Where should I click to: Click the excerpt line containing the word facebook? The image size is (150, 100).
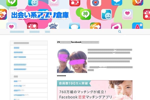tap(110, 67)
